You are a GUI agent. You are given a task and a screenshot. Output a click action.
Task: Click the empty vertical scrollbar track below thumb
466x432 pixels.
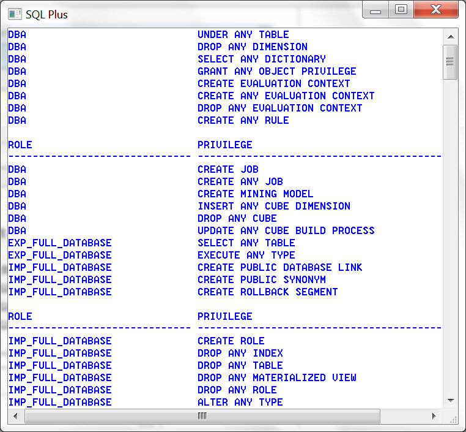[451, 245]
